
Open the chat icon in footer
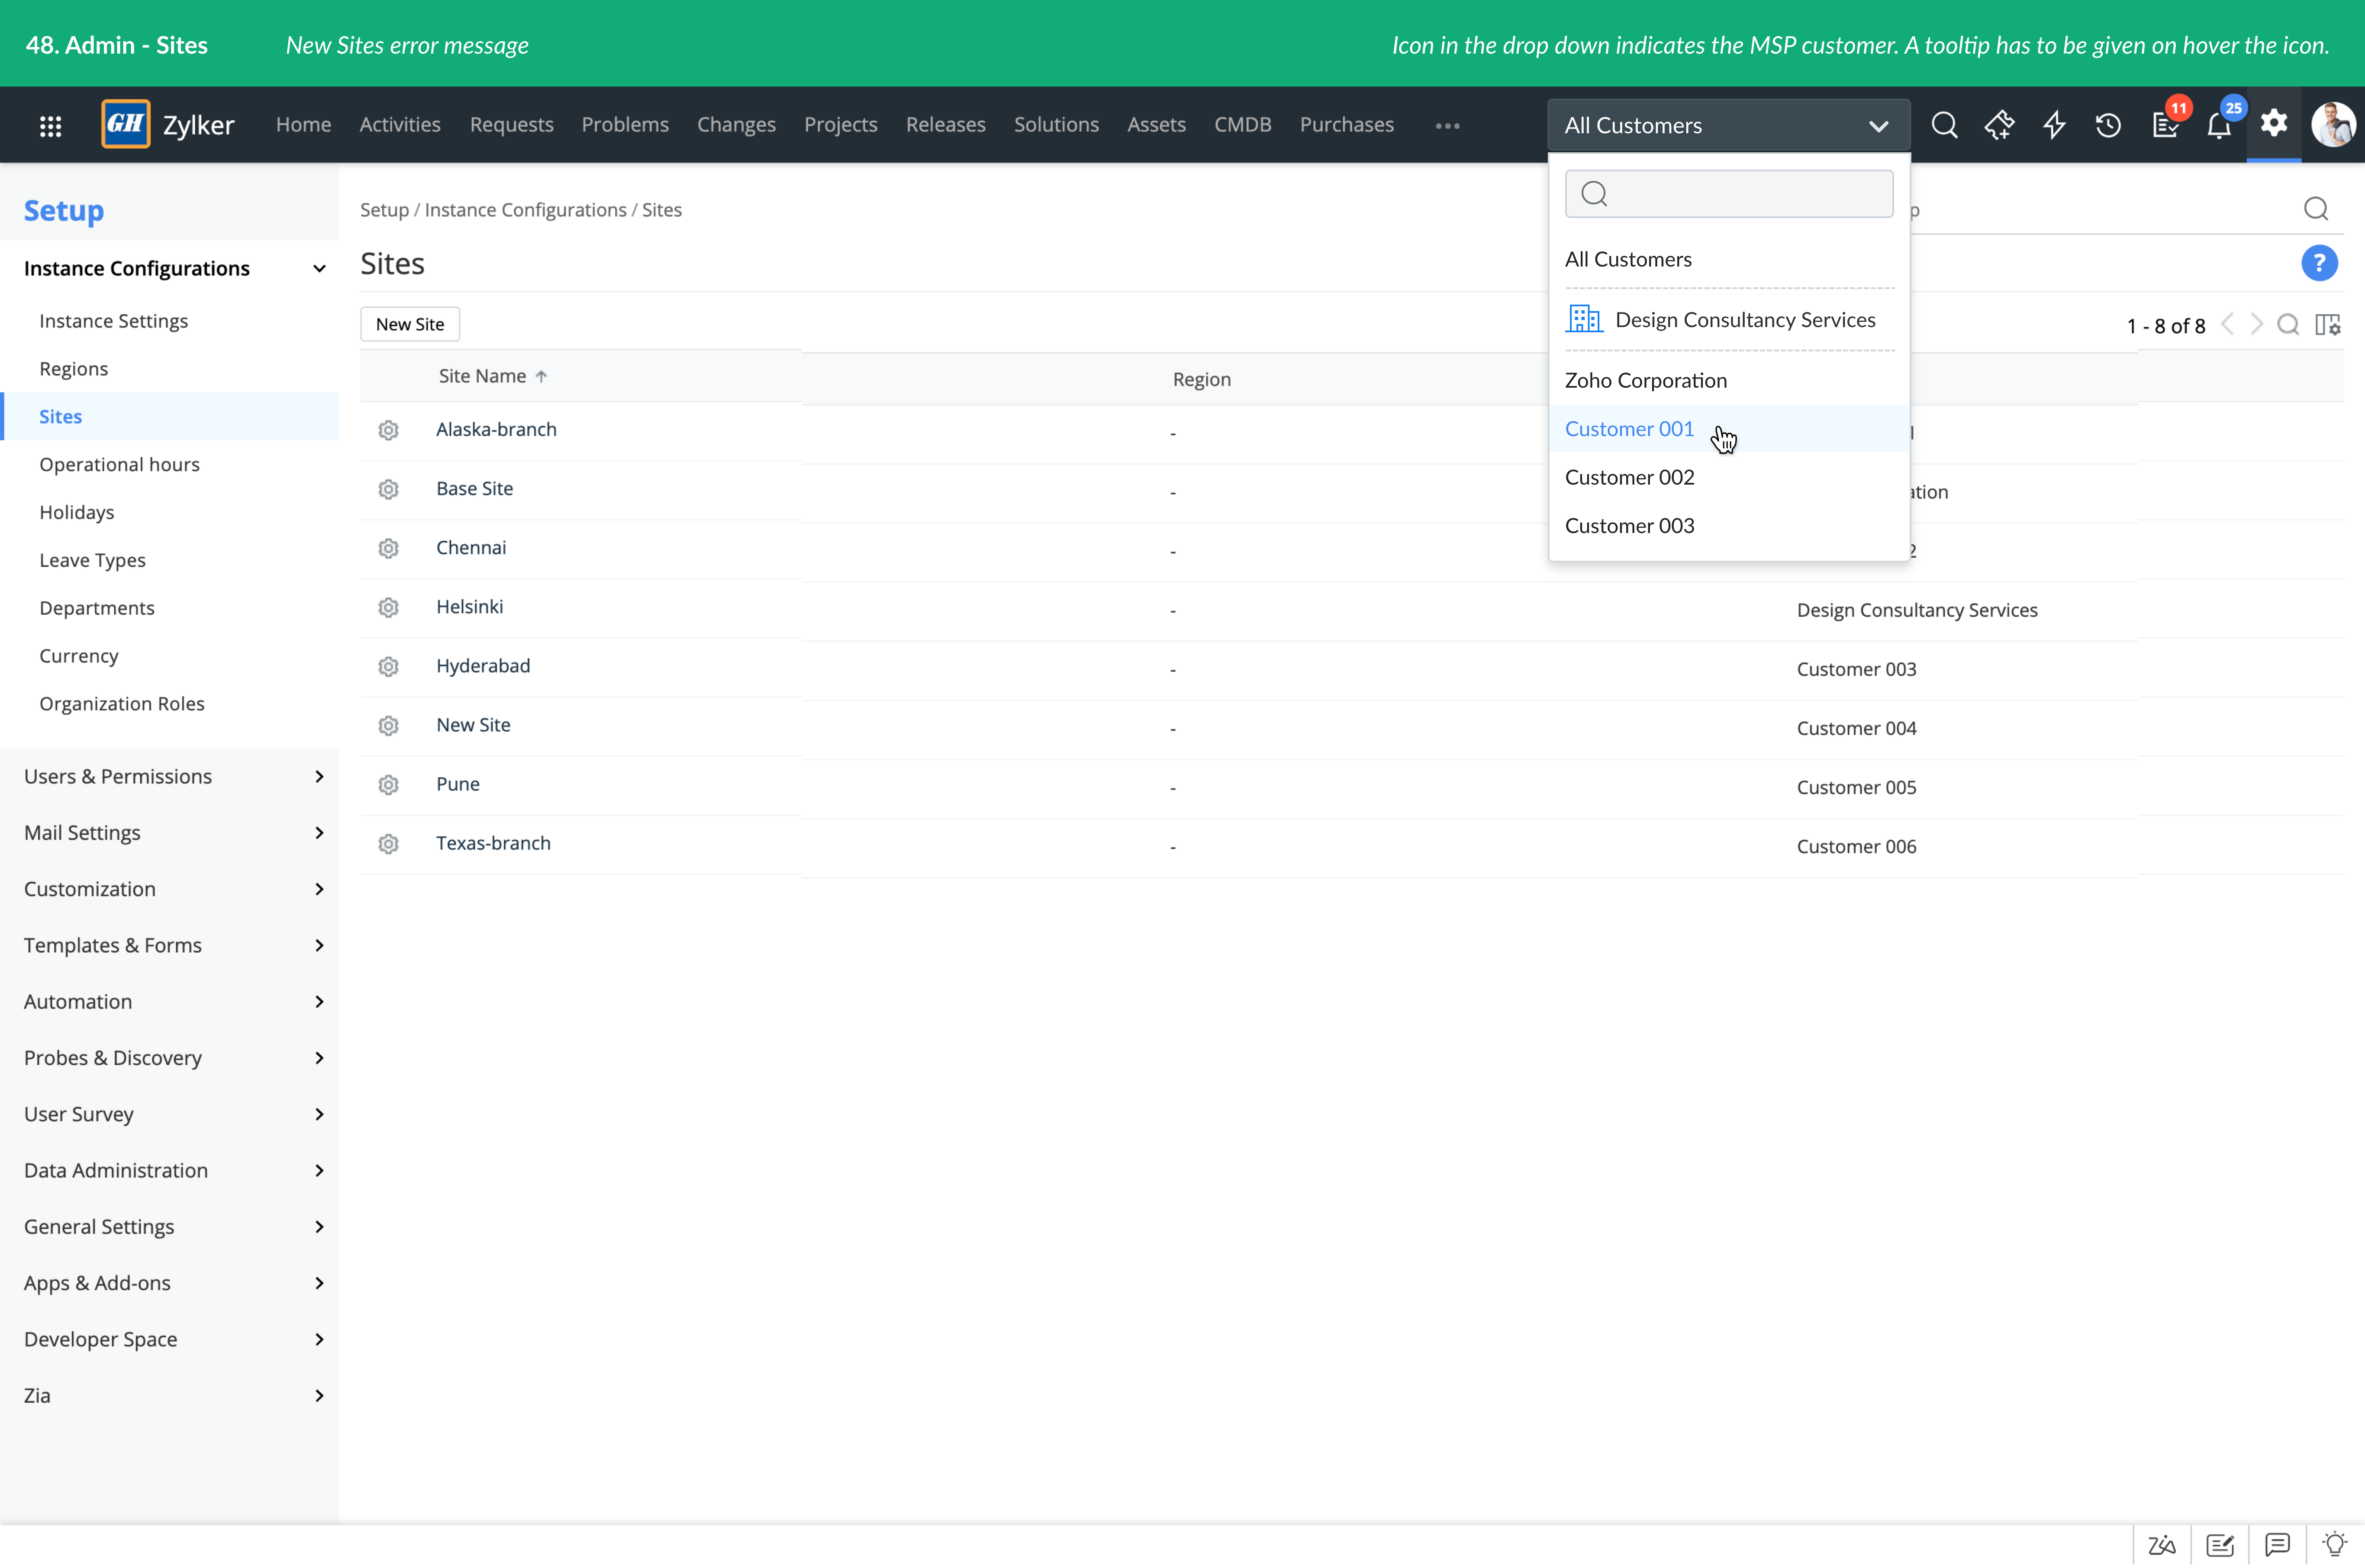2278,1545
